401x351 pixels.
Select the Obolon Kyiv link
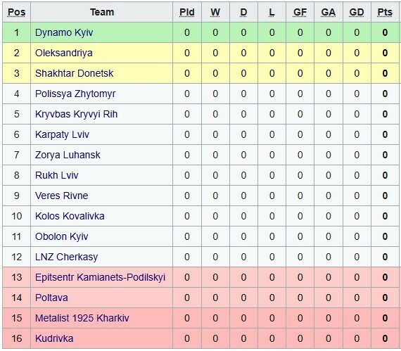tap(61, 237)
